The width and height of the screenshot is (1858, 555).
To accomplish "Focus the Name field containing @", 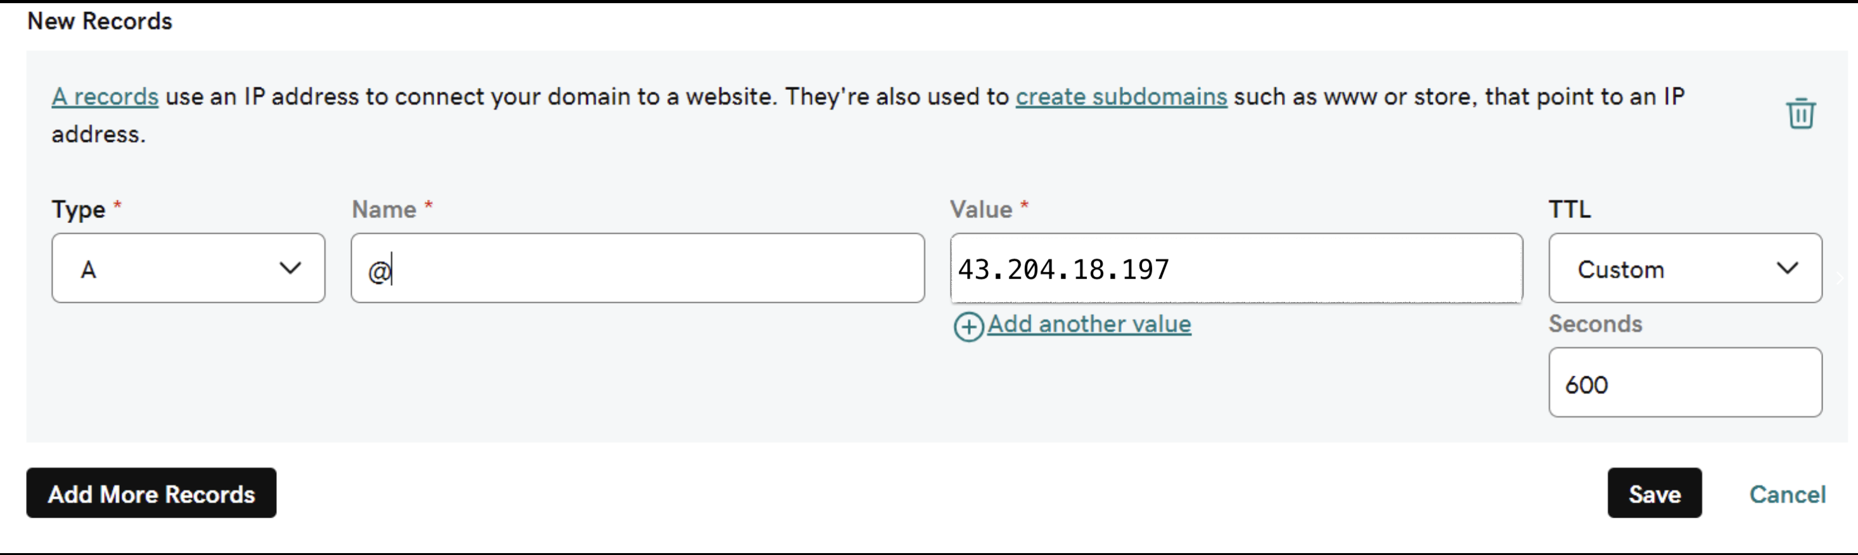I will pyautogui.click(x=637, y=268).
